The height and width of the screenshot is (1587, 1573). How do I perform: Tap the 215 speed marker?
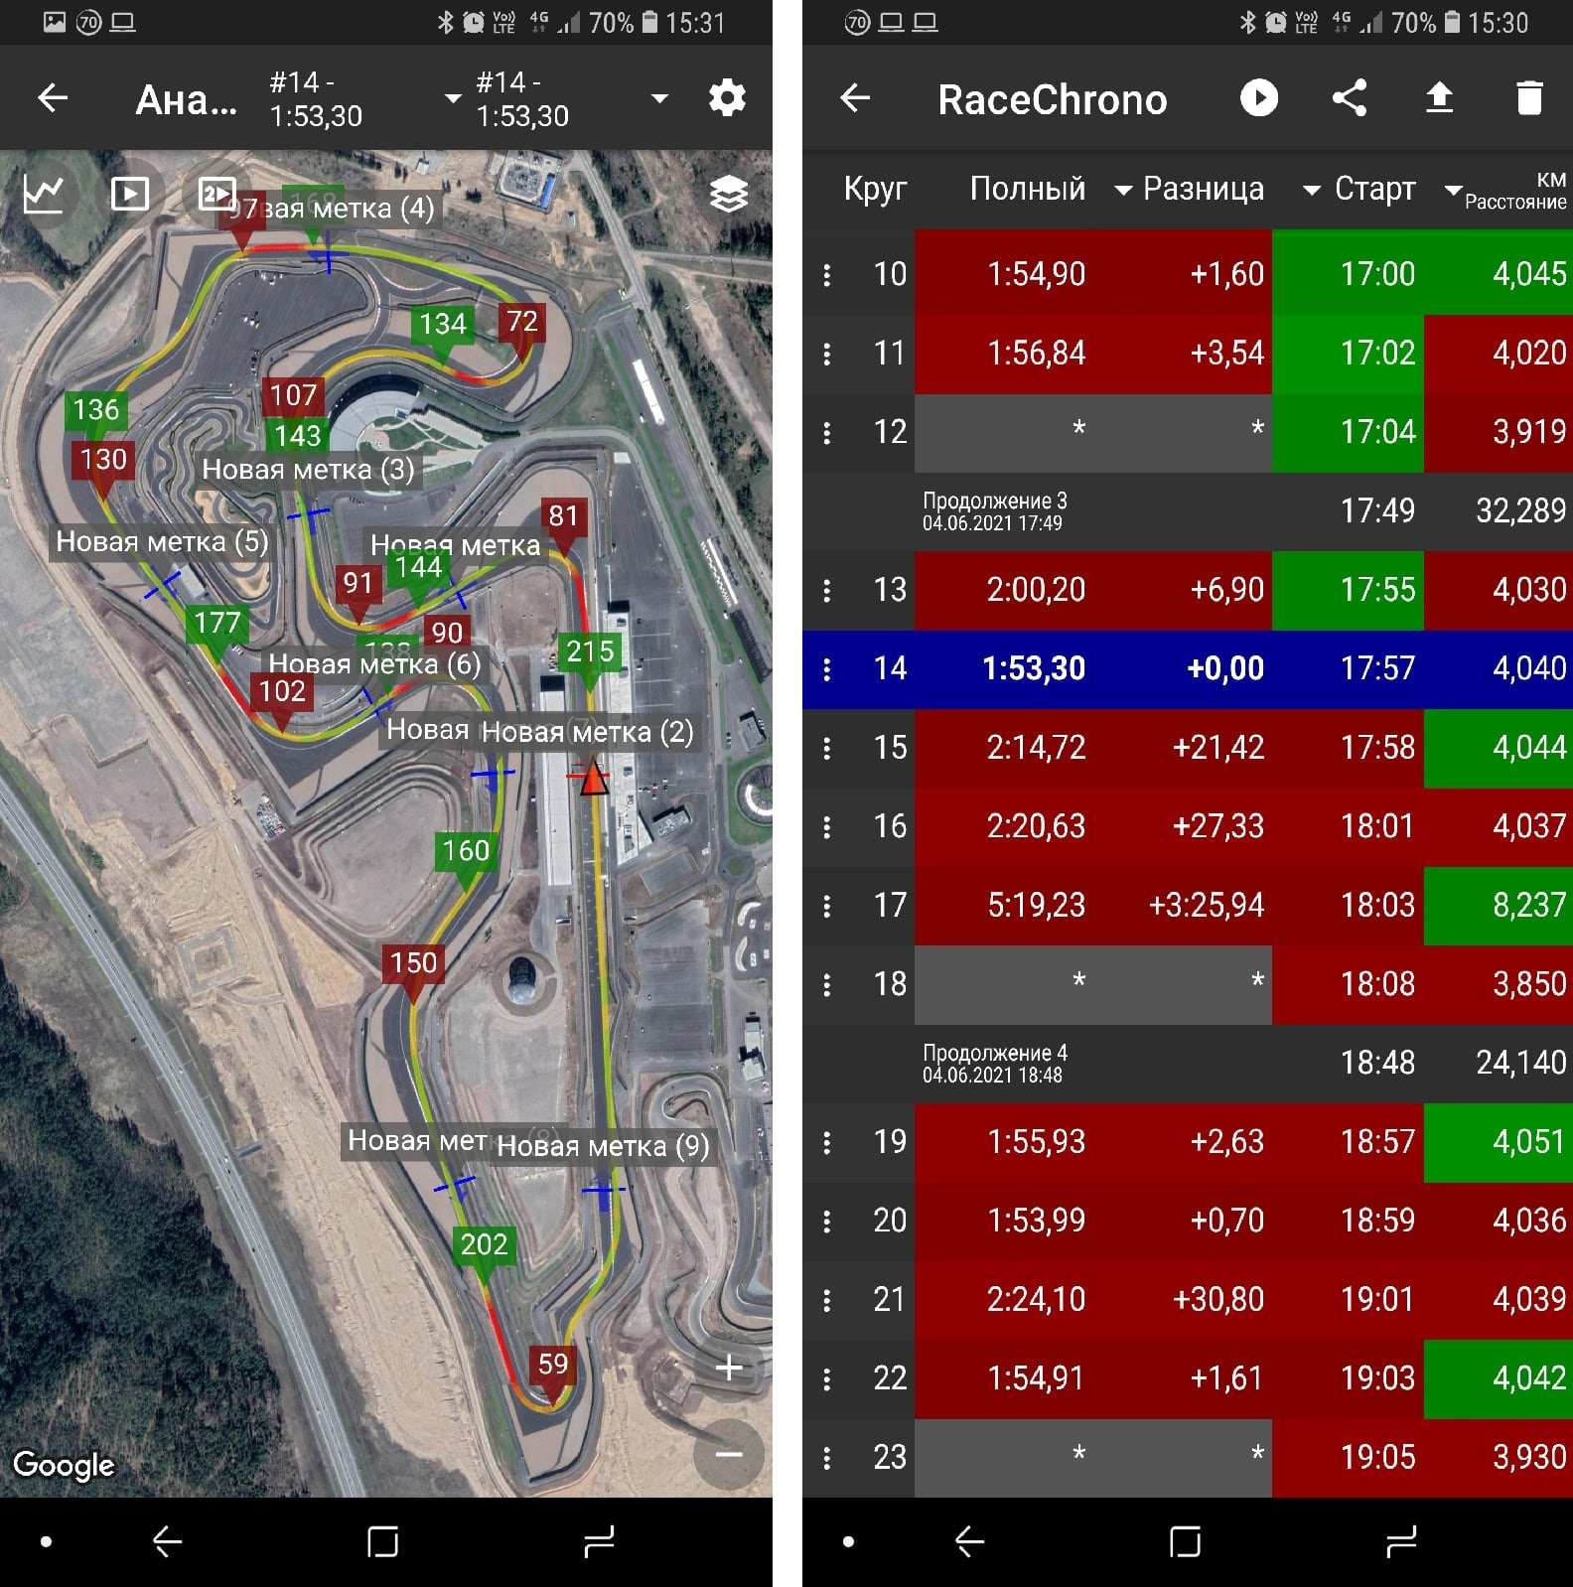click(x=590, y=652)
